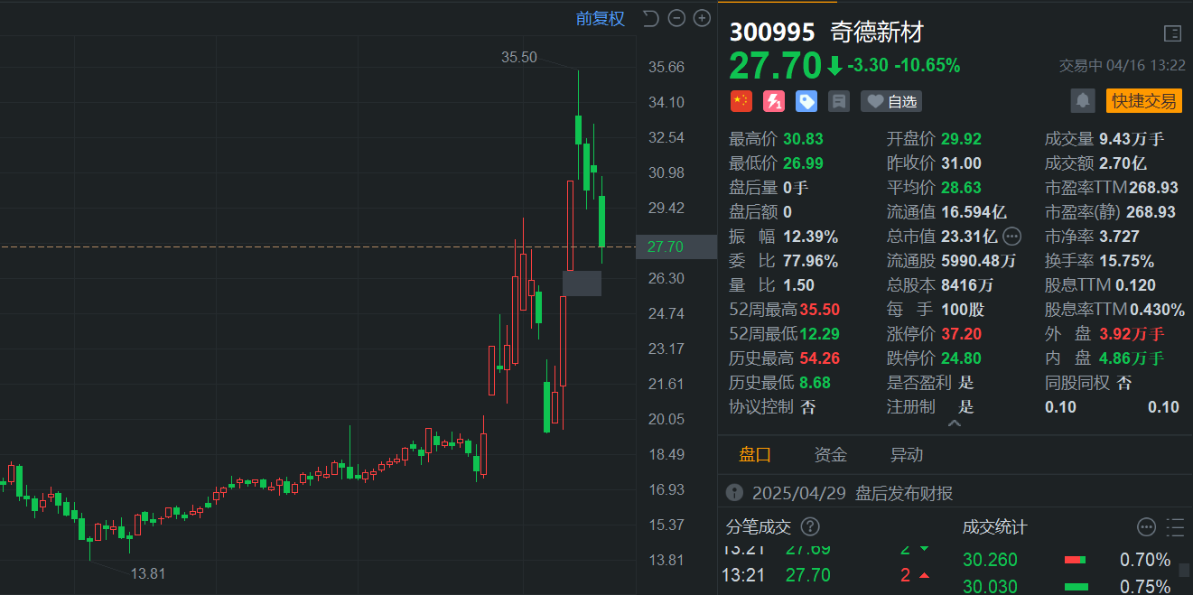Click the 涨停价 37.20 value
The image size is (1193, 595).
(961, 334)
